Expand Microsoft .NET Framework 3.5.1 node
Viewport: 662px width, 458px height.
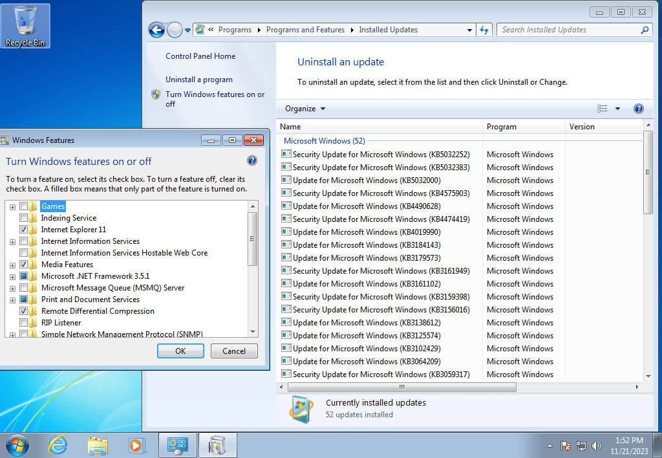pos(13,277)
